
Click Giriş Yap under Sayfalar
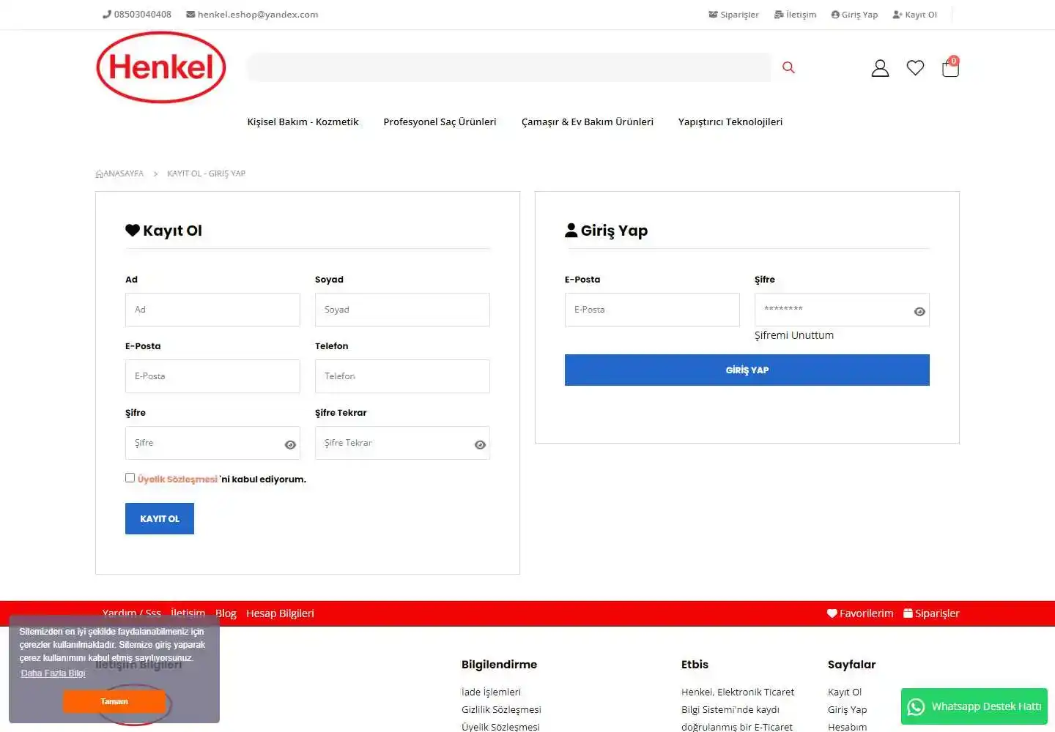tap(847, 709)
